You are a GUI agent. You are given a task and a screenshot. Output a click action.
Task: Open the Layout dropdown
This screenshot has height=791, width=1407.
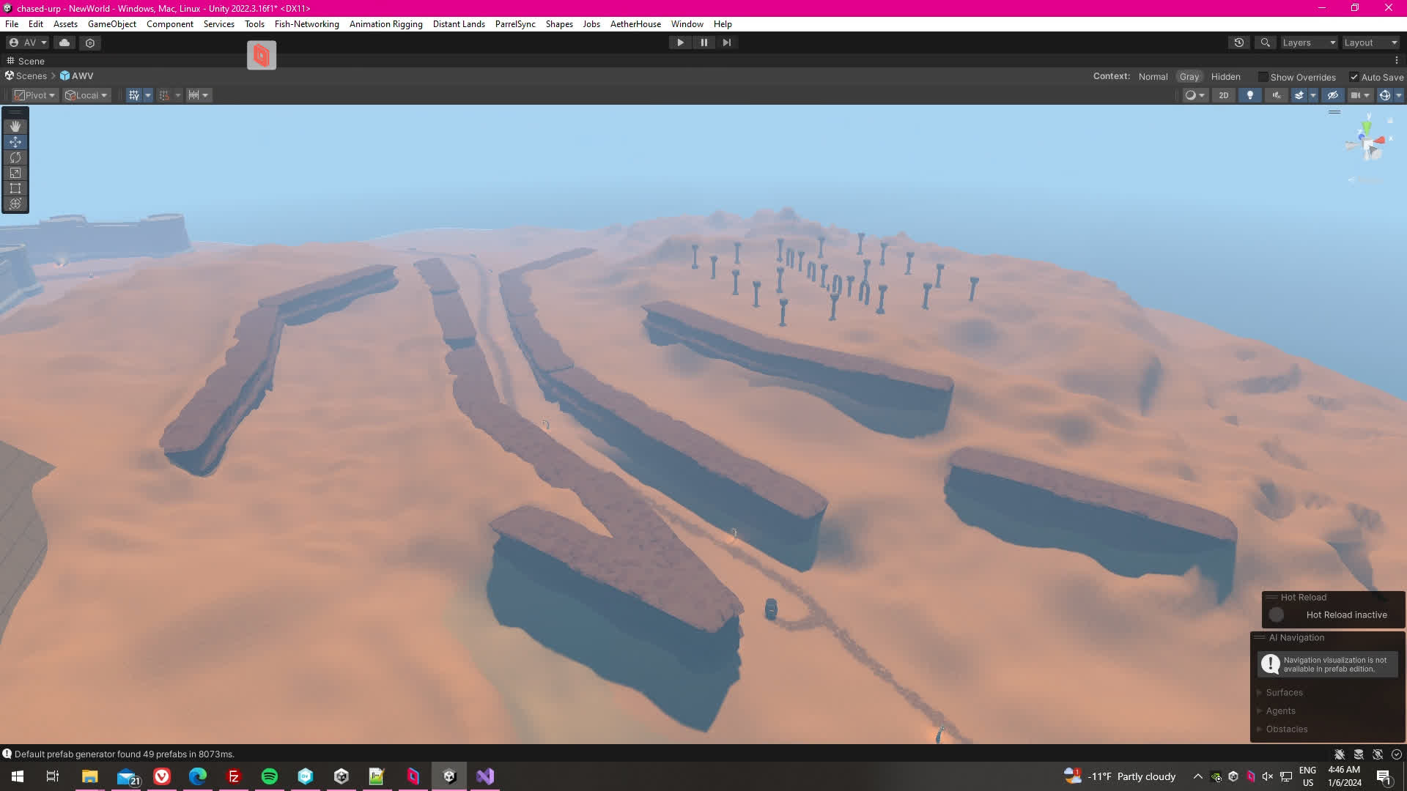[1370, 42]
